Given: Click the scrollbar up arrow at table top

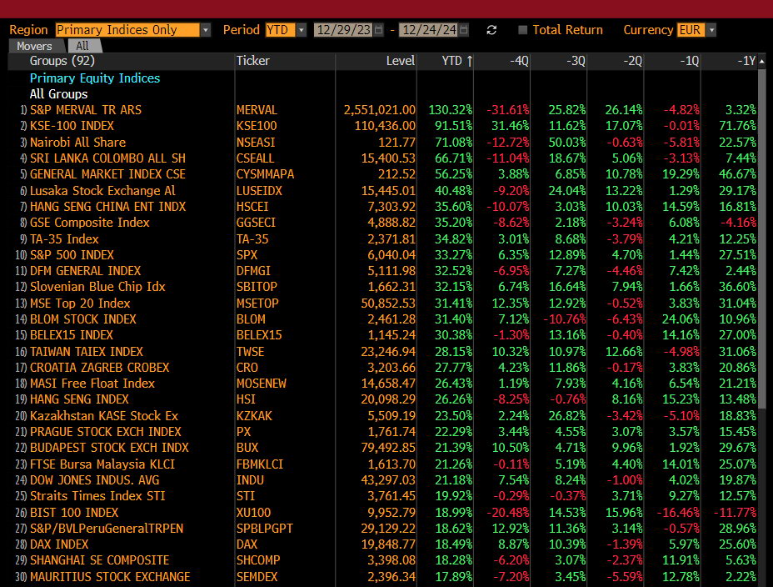Looking at the screenshot, I should [x=762, y=61].
